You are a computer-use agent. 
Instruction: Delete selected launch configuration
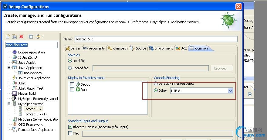tap(21, 36)
